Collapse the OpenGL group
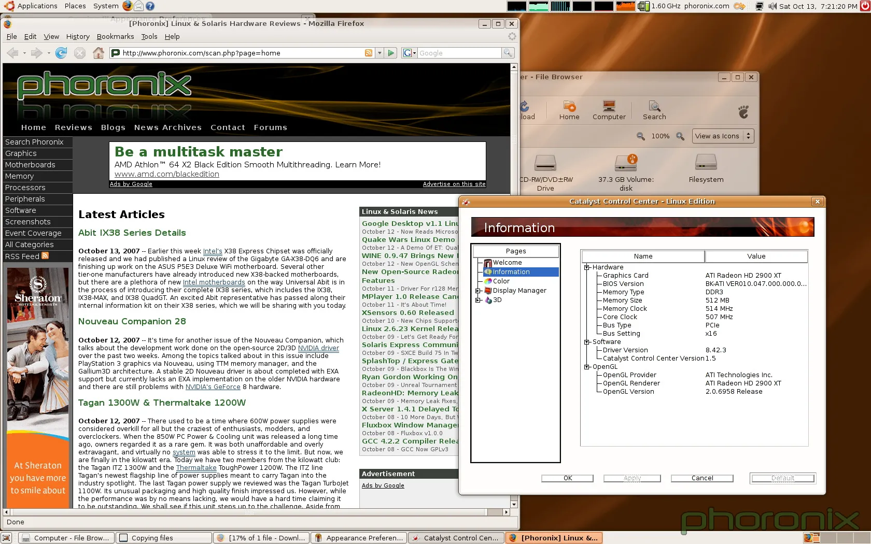The image size is (871, 544). pyautogui.click(x=587, y=367)
